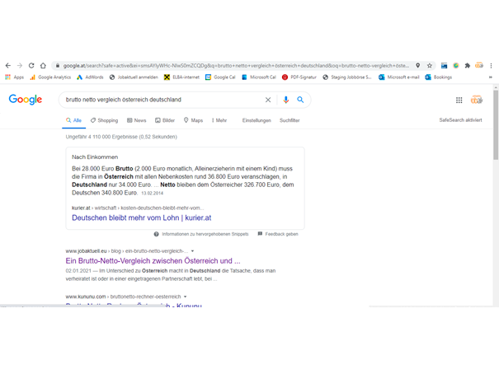
Task: Open Informationen zu hervorgehobenen Snippets
Action: tap(201, 234)
